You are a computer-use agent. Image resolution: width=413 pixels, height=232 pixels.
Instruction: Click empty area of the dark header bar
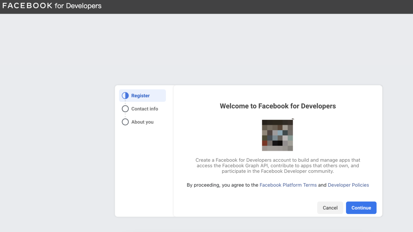pos(249,6)
